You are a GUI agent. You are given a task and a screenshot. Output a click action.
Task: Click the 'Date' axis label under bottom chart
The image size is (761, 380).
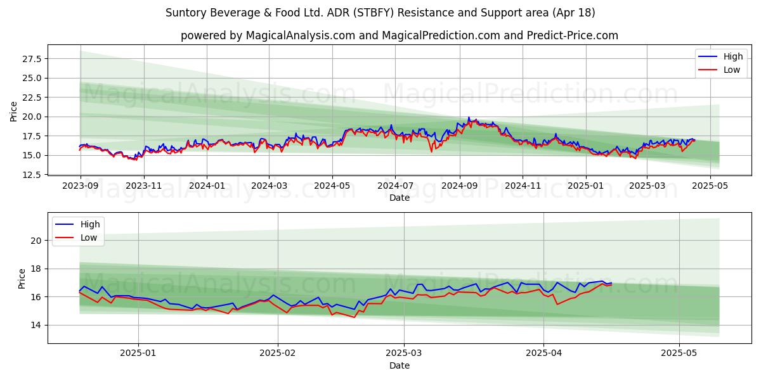pos(400,365)
